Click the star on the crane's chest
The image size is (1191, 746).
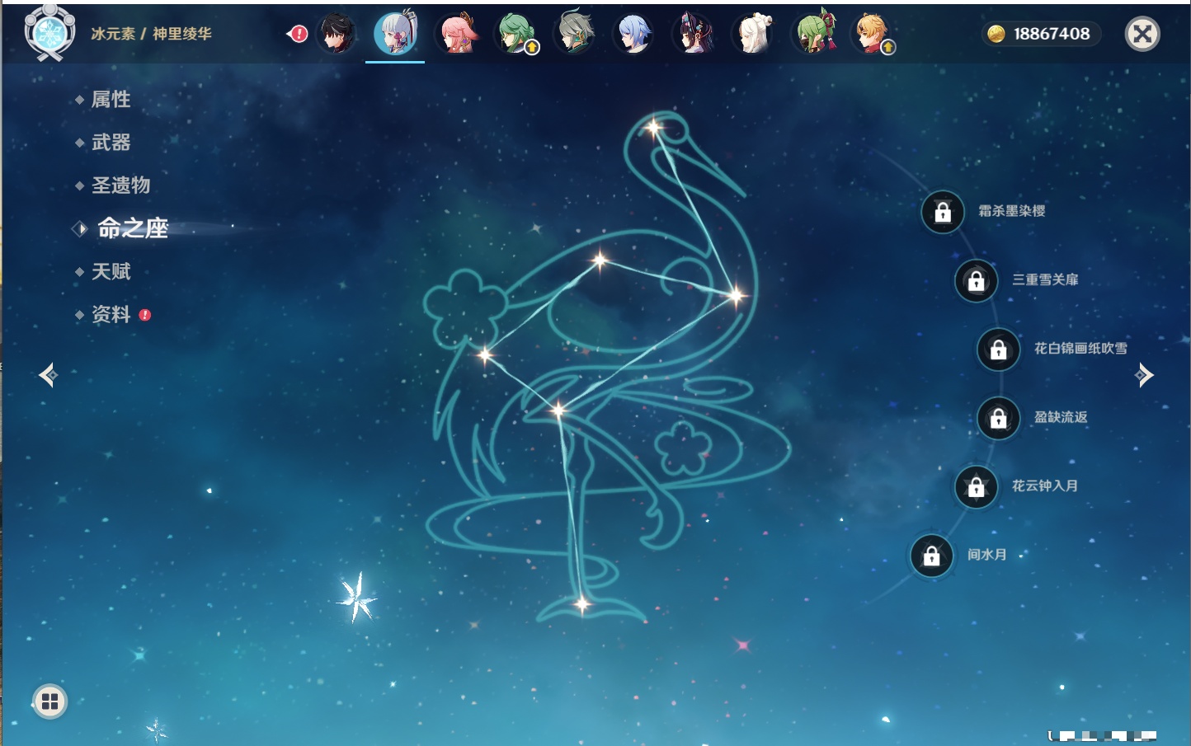point(736,294)
